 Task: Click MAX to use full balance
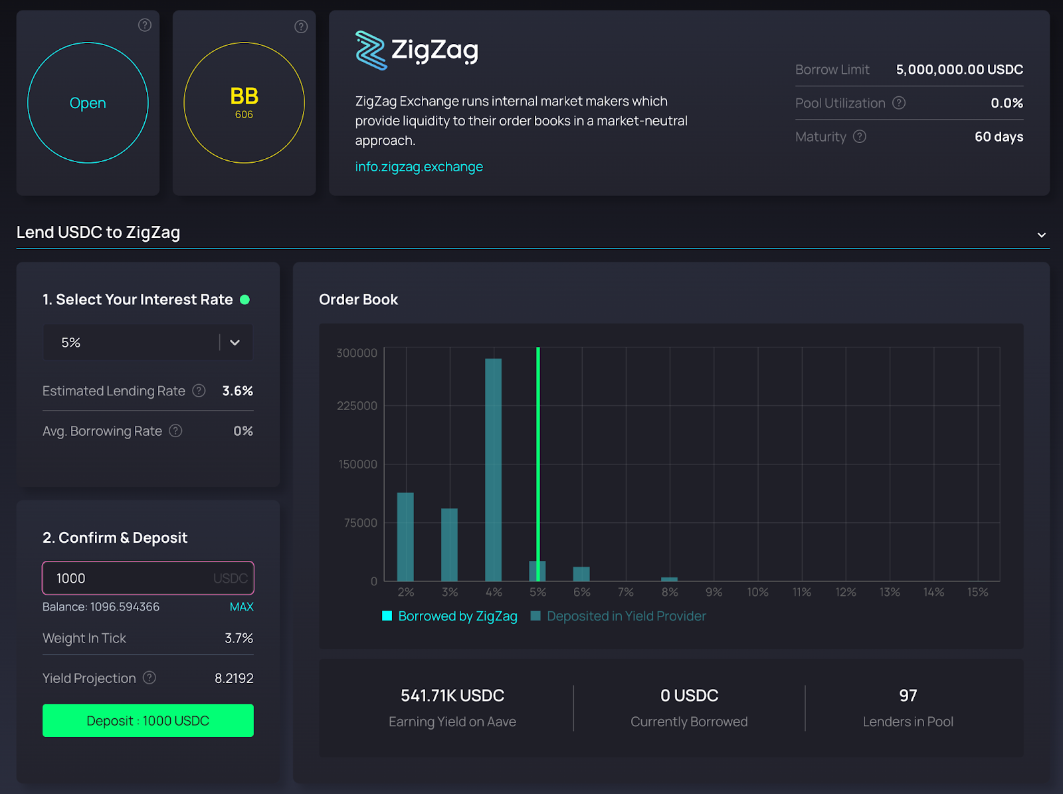pos(241,607)
